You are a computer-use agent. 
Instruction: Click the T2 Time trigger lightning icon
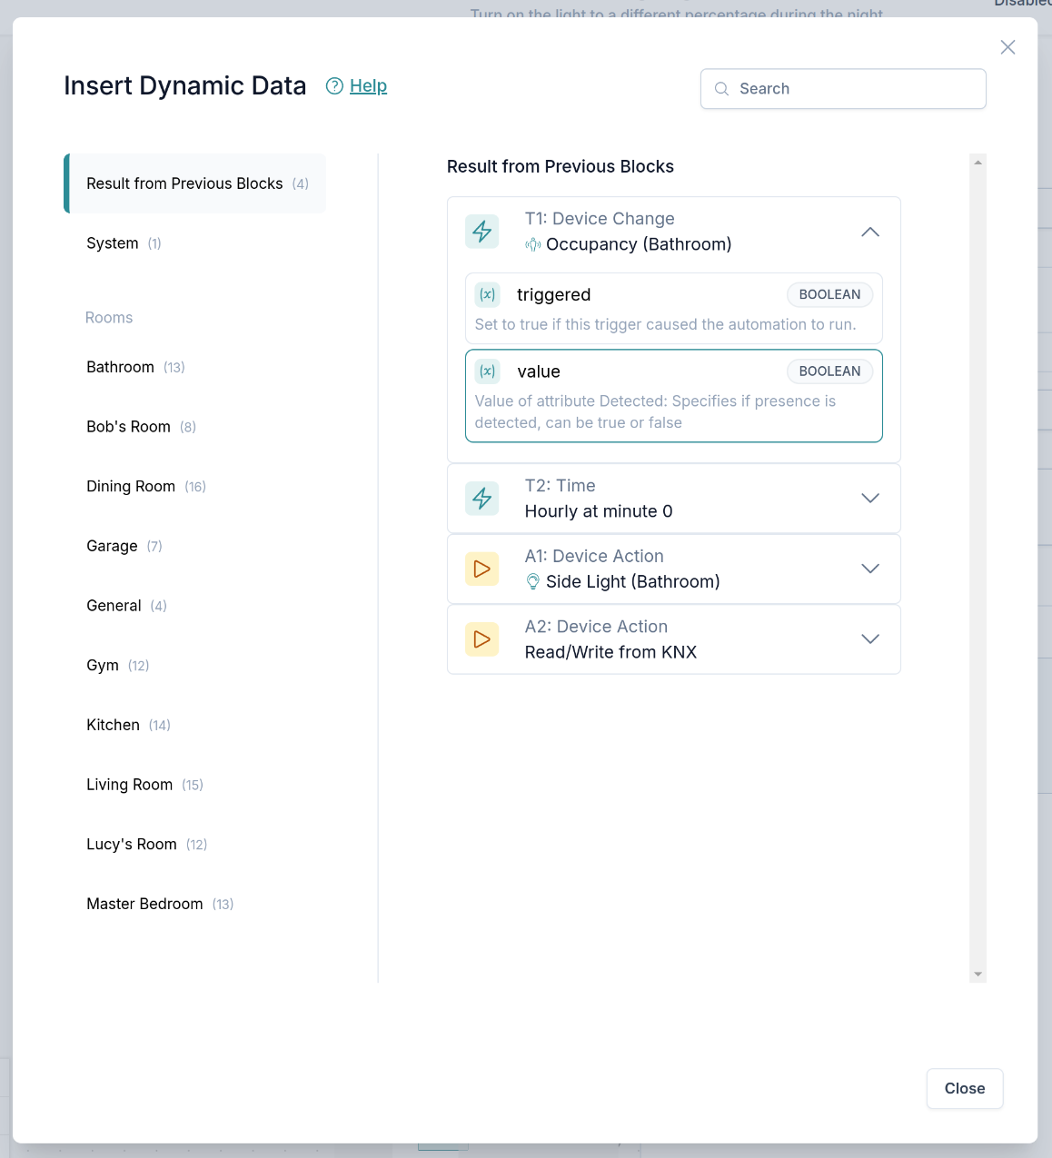[482, 499]
